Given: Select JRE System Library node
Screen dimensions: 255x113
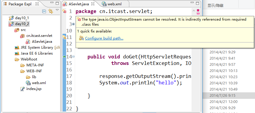Looking at the screenshot, I should (37, 48).
